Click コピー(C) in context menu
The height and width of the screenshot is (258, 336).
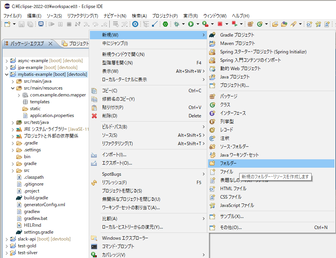click(x=148, y=91)
